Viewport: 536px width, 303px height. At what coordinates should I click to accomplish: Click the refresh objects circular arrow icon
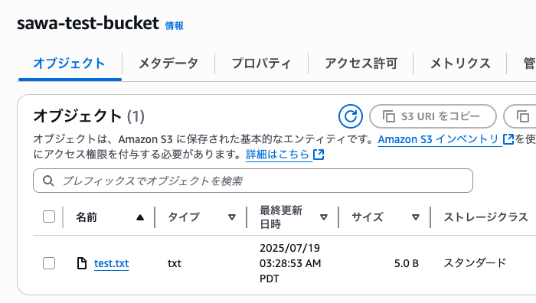pyautogui.click(x=351, y=116)
